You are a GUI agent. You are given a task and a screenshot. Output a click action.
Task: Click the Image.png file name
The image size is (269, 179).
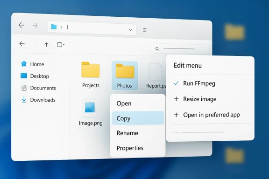(91, 123)
